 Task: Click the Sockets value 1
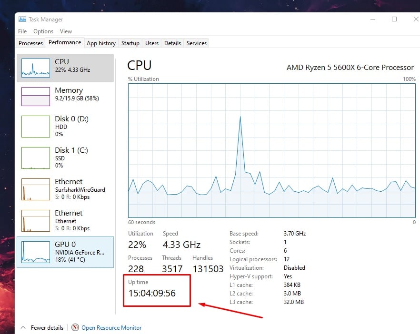tap(285, 242)
